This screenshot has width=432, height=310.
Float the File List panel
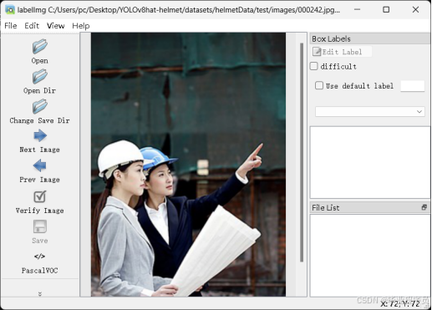point(424,207)
